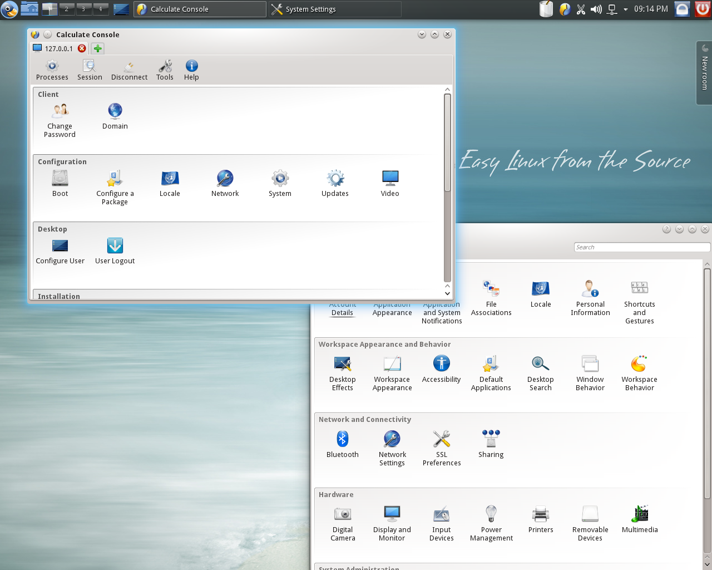The width and height of the screenshot is (712, 570).
Task: Open Input Devices settings
Action: tap(442, 524)
